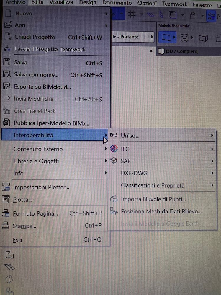
Task: Click the BIMx publish icon
Action: tap(6, 123)
